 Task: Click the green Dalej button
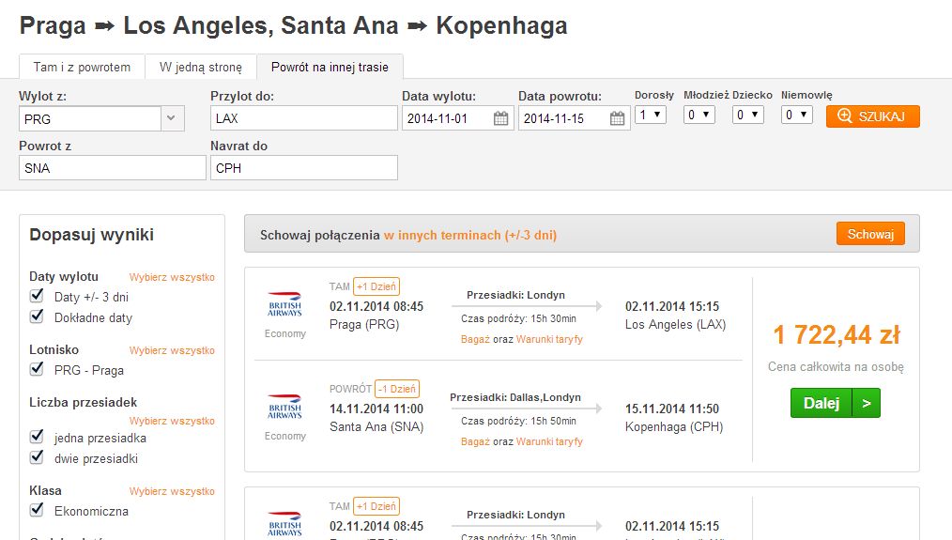click(821, 403)
